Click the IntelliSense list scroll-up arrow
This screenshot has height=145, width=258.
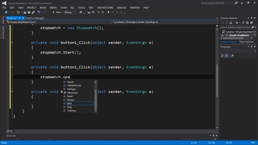[96, 82]
